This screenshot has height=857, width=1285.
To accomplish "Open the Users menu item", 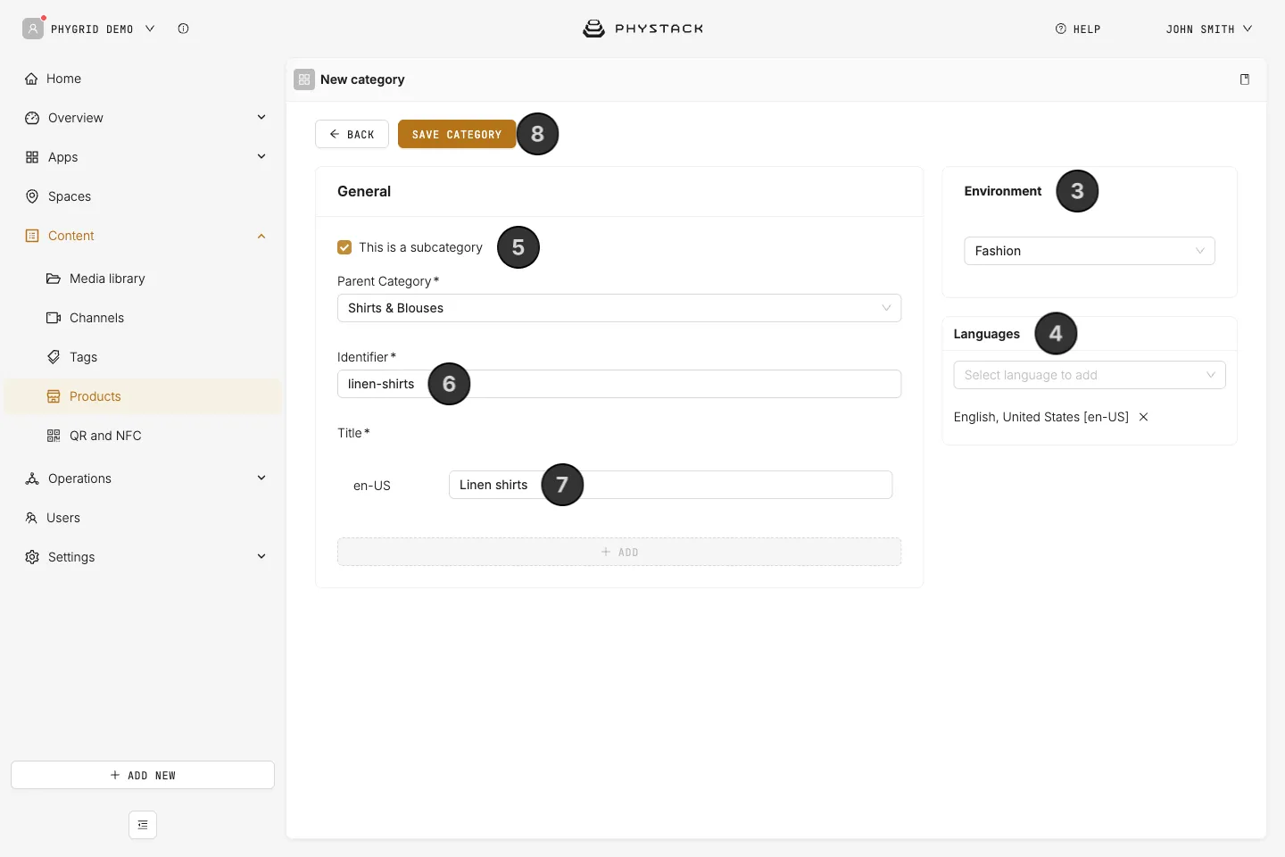I will [63, 518].
